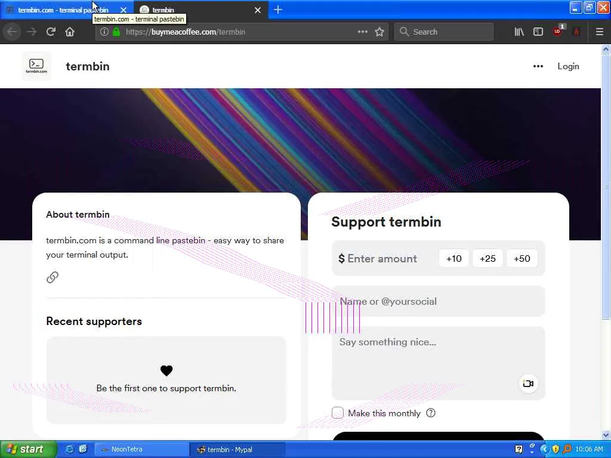Close the second termbin tab
The image size is (611, 458).
click(258, 10)
